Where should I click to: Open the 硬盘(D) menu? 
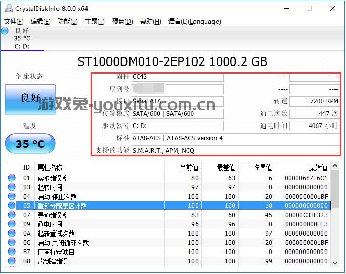tap(122, 22)
